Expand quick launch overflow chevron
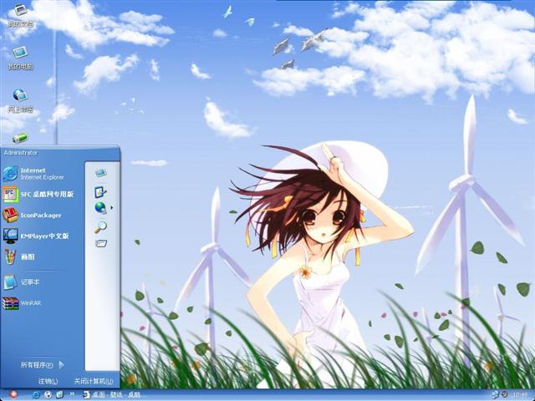The width and height of the screenshot is (535, 401). (x=72, y=393)
